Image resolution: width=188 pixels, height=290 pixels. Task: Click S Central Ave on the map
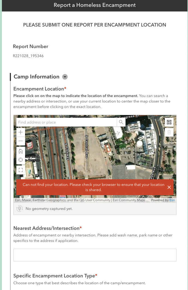tap(87, 147)
